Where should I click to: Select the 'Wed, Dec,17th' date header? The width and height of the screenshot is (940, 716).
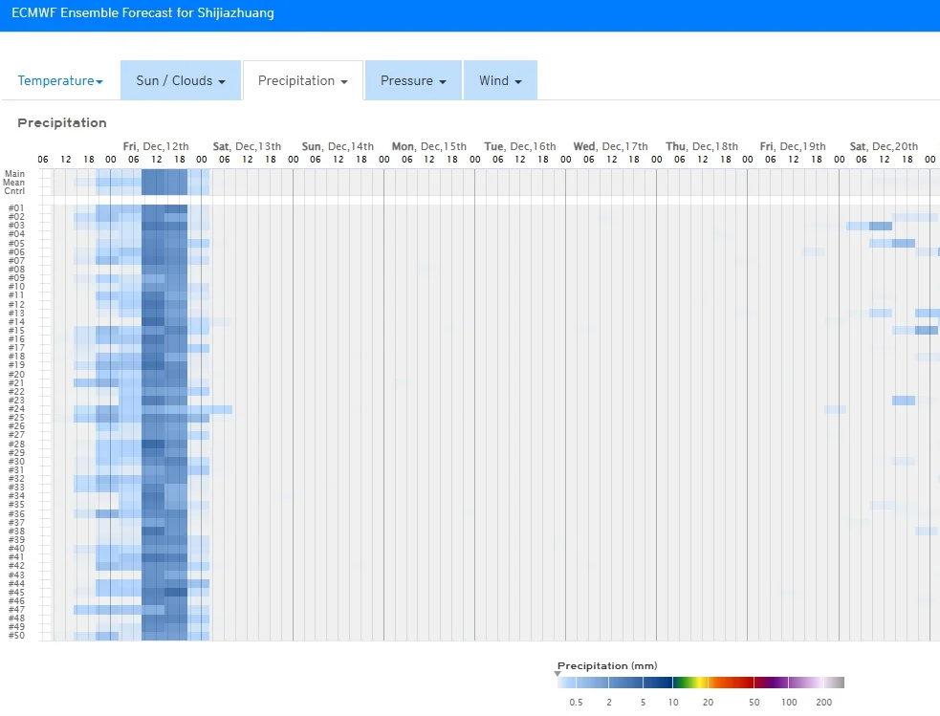pyautogui.click(x=611, y=146)
